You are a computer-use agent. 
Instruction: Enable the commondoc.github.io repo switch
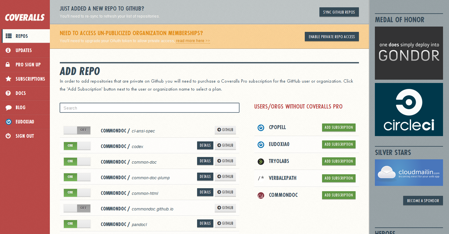[x=77, y=208]
